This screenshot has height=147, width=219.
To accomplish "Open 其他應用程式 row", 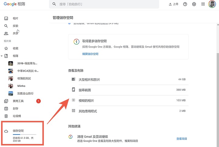I will coord(128,111).
